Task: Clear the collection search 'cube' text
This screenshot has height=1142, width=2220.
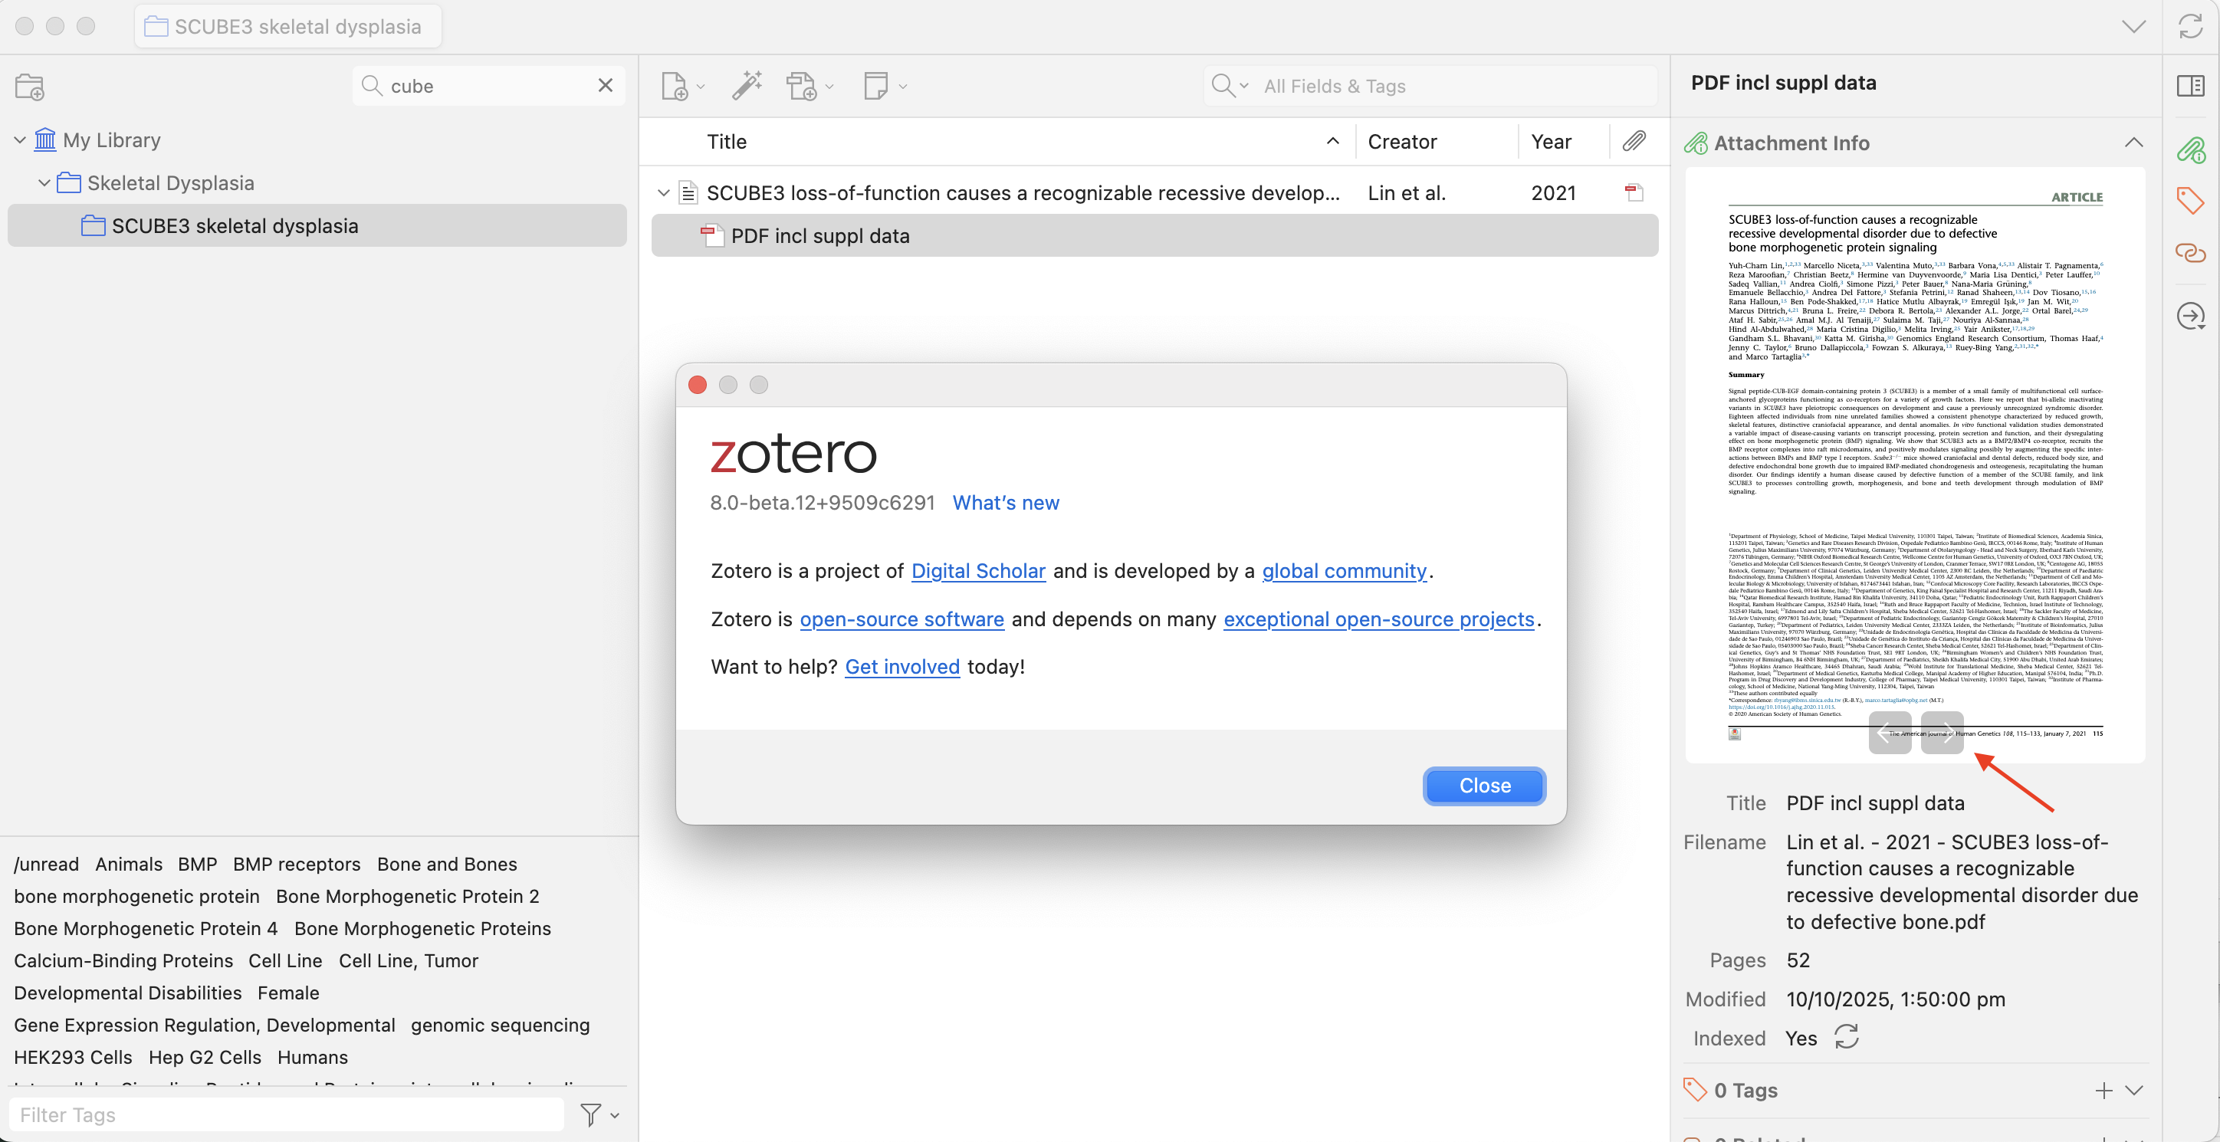Action: tap(605, 85)
